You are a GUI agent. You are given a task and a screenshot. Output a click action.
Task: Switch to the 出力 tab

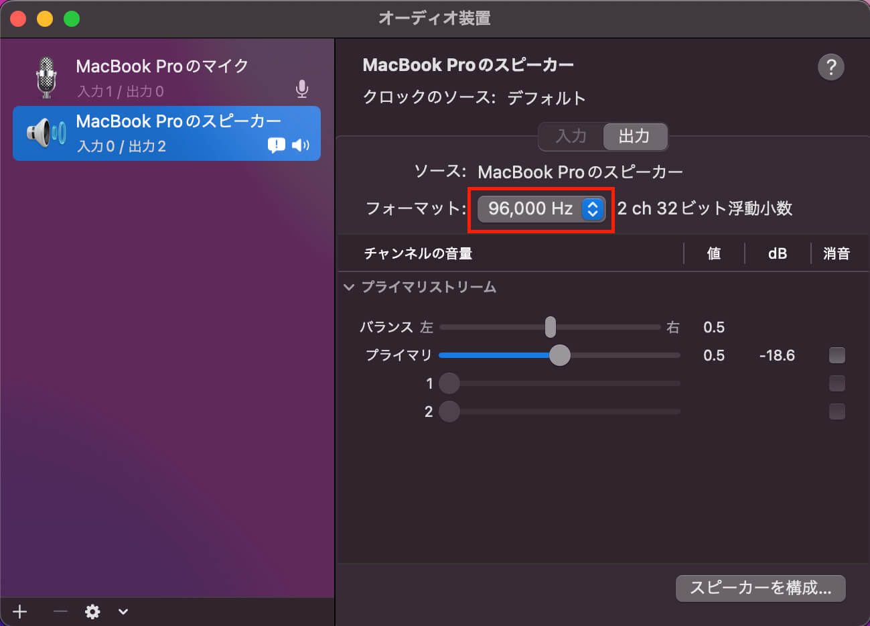click(x=634, y=137)
